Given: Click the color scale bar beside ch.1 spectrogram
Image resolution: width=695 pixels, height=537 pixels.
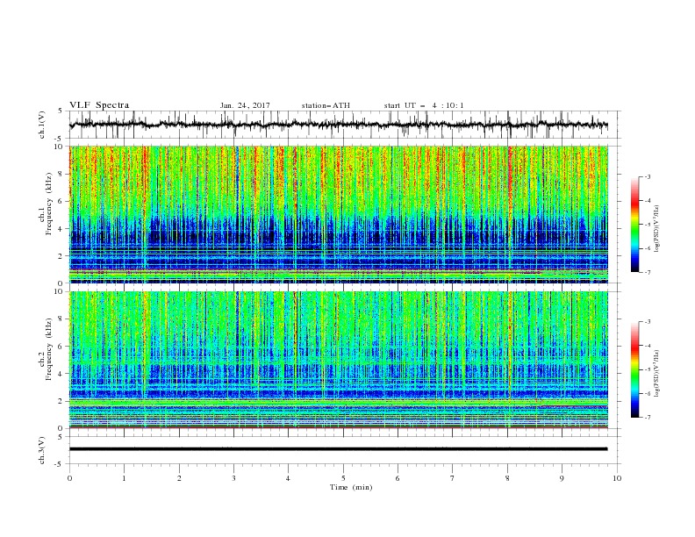Looking at the screenshot, I should (x=634, y=225).
